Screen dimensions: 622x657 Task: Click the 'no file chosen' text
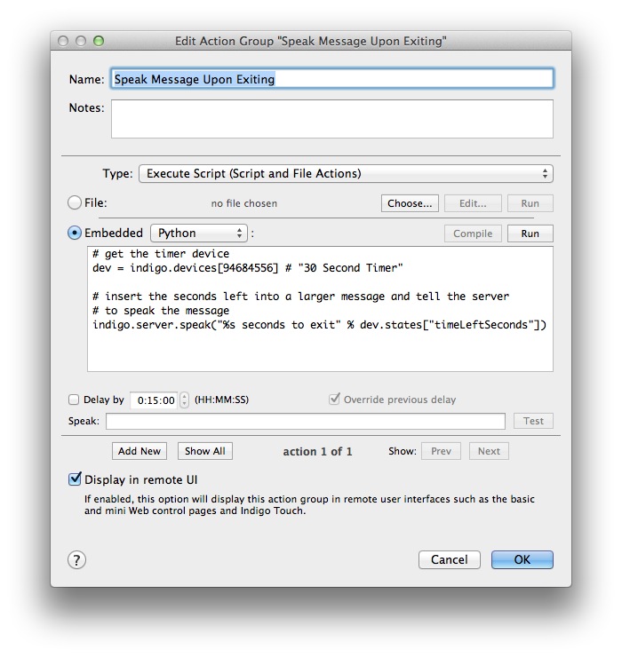point(244,203)
